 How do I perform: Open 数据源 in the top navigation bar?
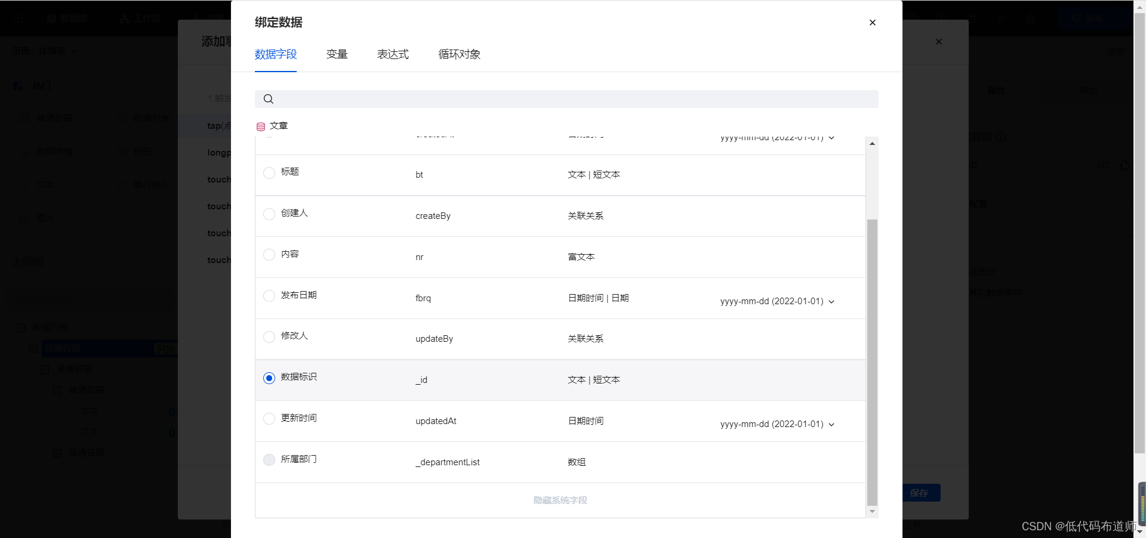point(67,18)
